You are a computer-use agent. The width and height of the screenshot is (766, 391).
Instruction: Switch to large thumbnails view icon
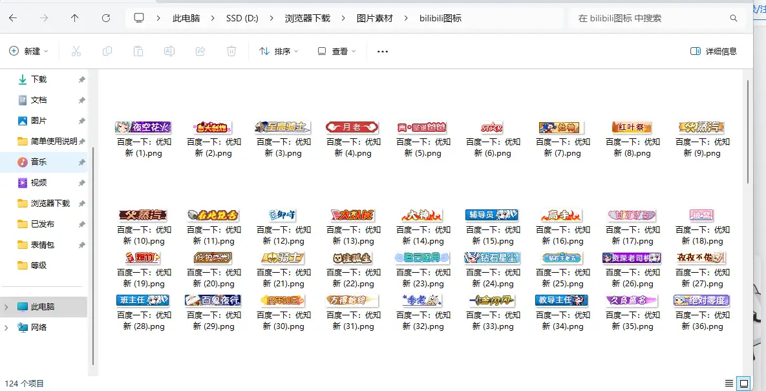pos(744,383)
